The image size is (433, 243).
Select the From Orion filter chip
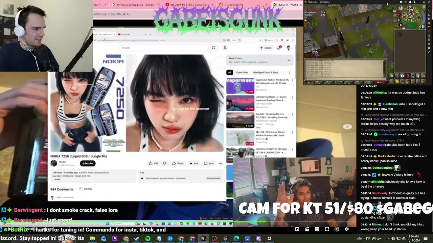click(242, 73)
